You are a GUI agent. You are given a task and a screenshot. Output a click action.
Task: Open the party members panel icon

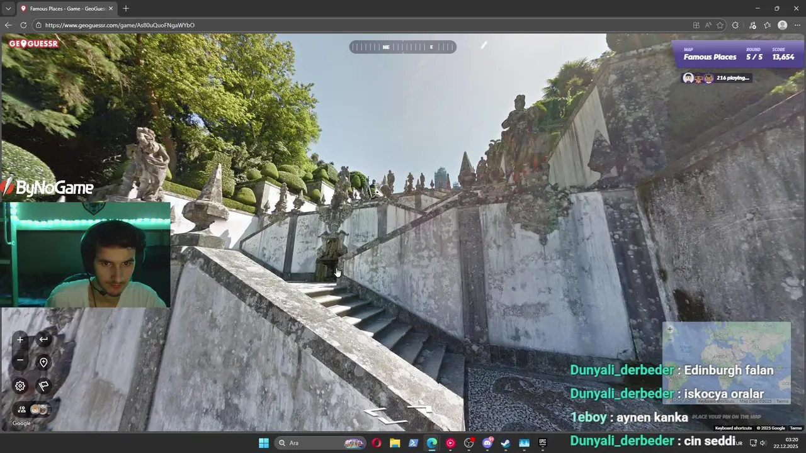click(x=21, y=410)
